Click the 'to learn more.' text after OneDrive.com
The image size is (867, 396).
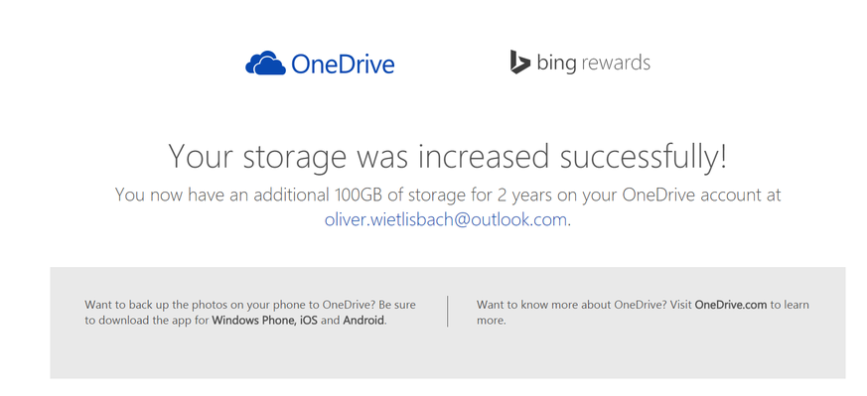[x=644, y=313]
